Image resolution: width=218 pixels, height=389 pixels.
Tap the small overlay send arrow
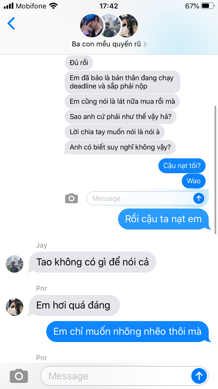click(x=199, y=198)
